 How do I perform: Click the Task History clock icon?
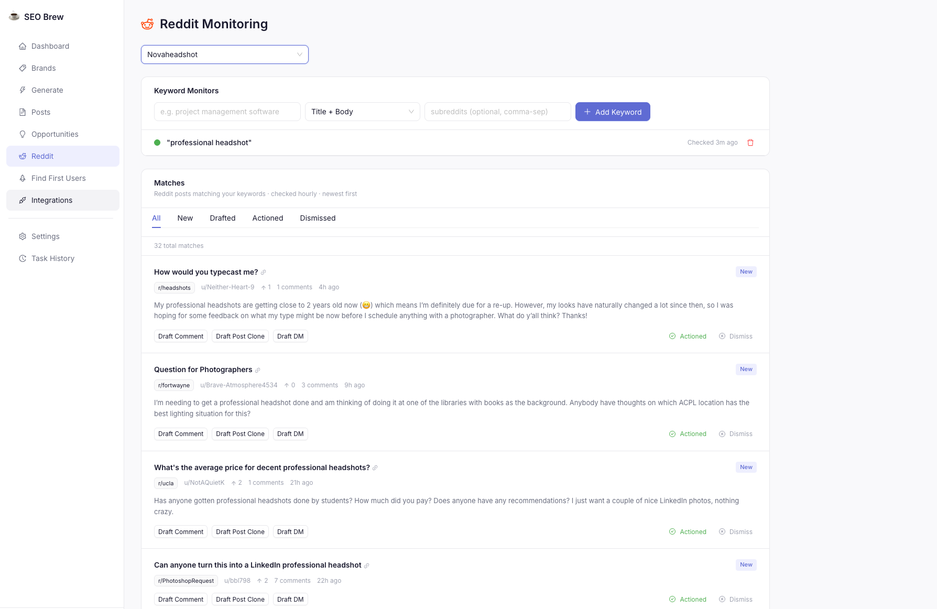pyautogui.click(x=23, y=258)
